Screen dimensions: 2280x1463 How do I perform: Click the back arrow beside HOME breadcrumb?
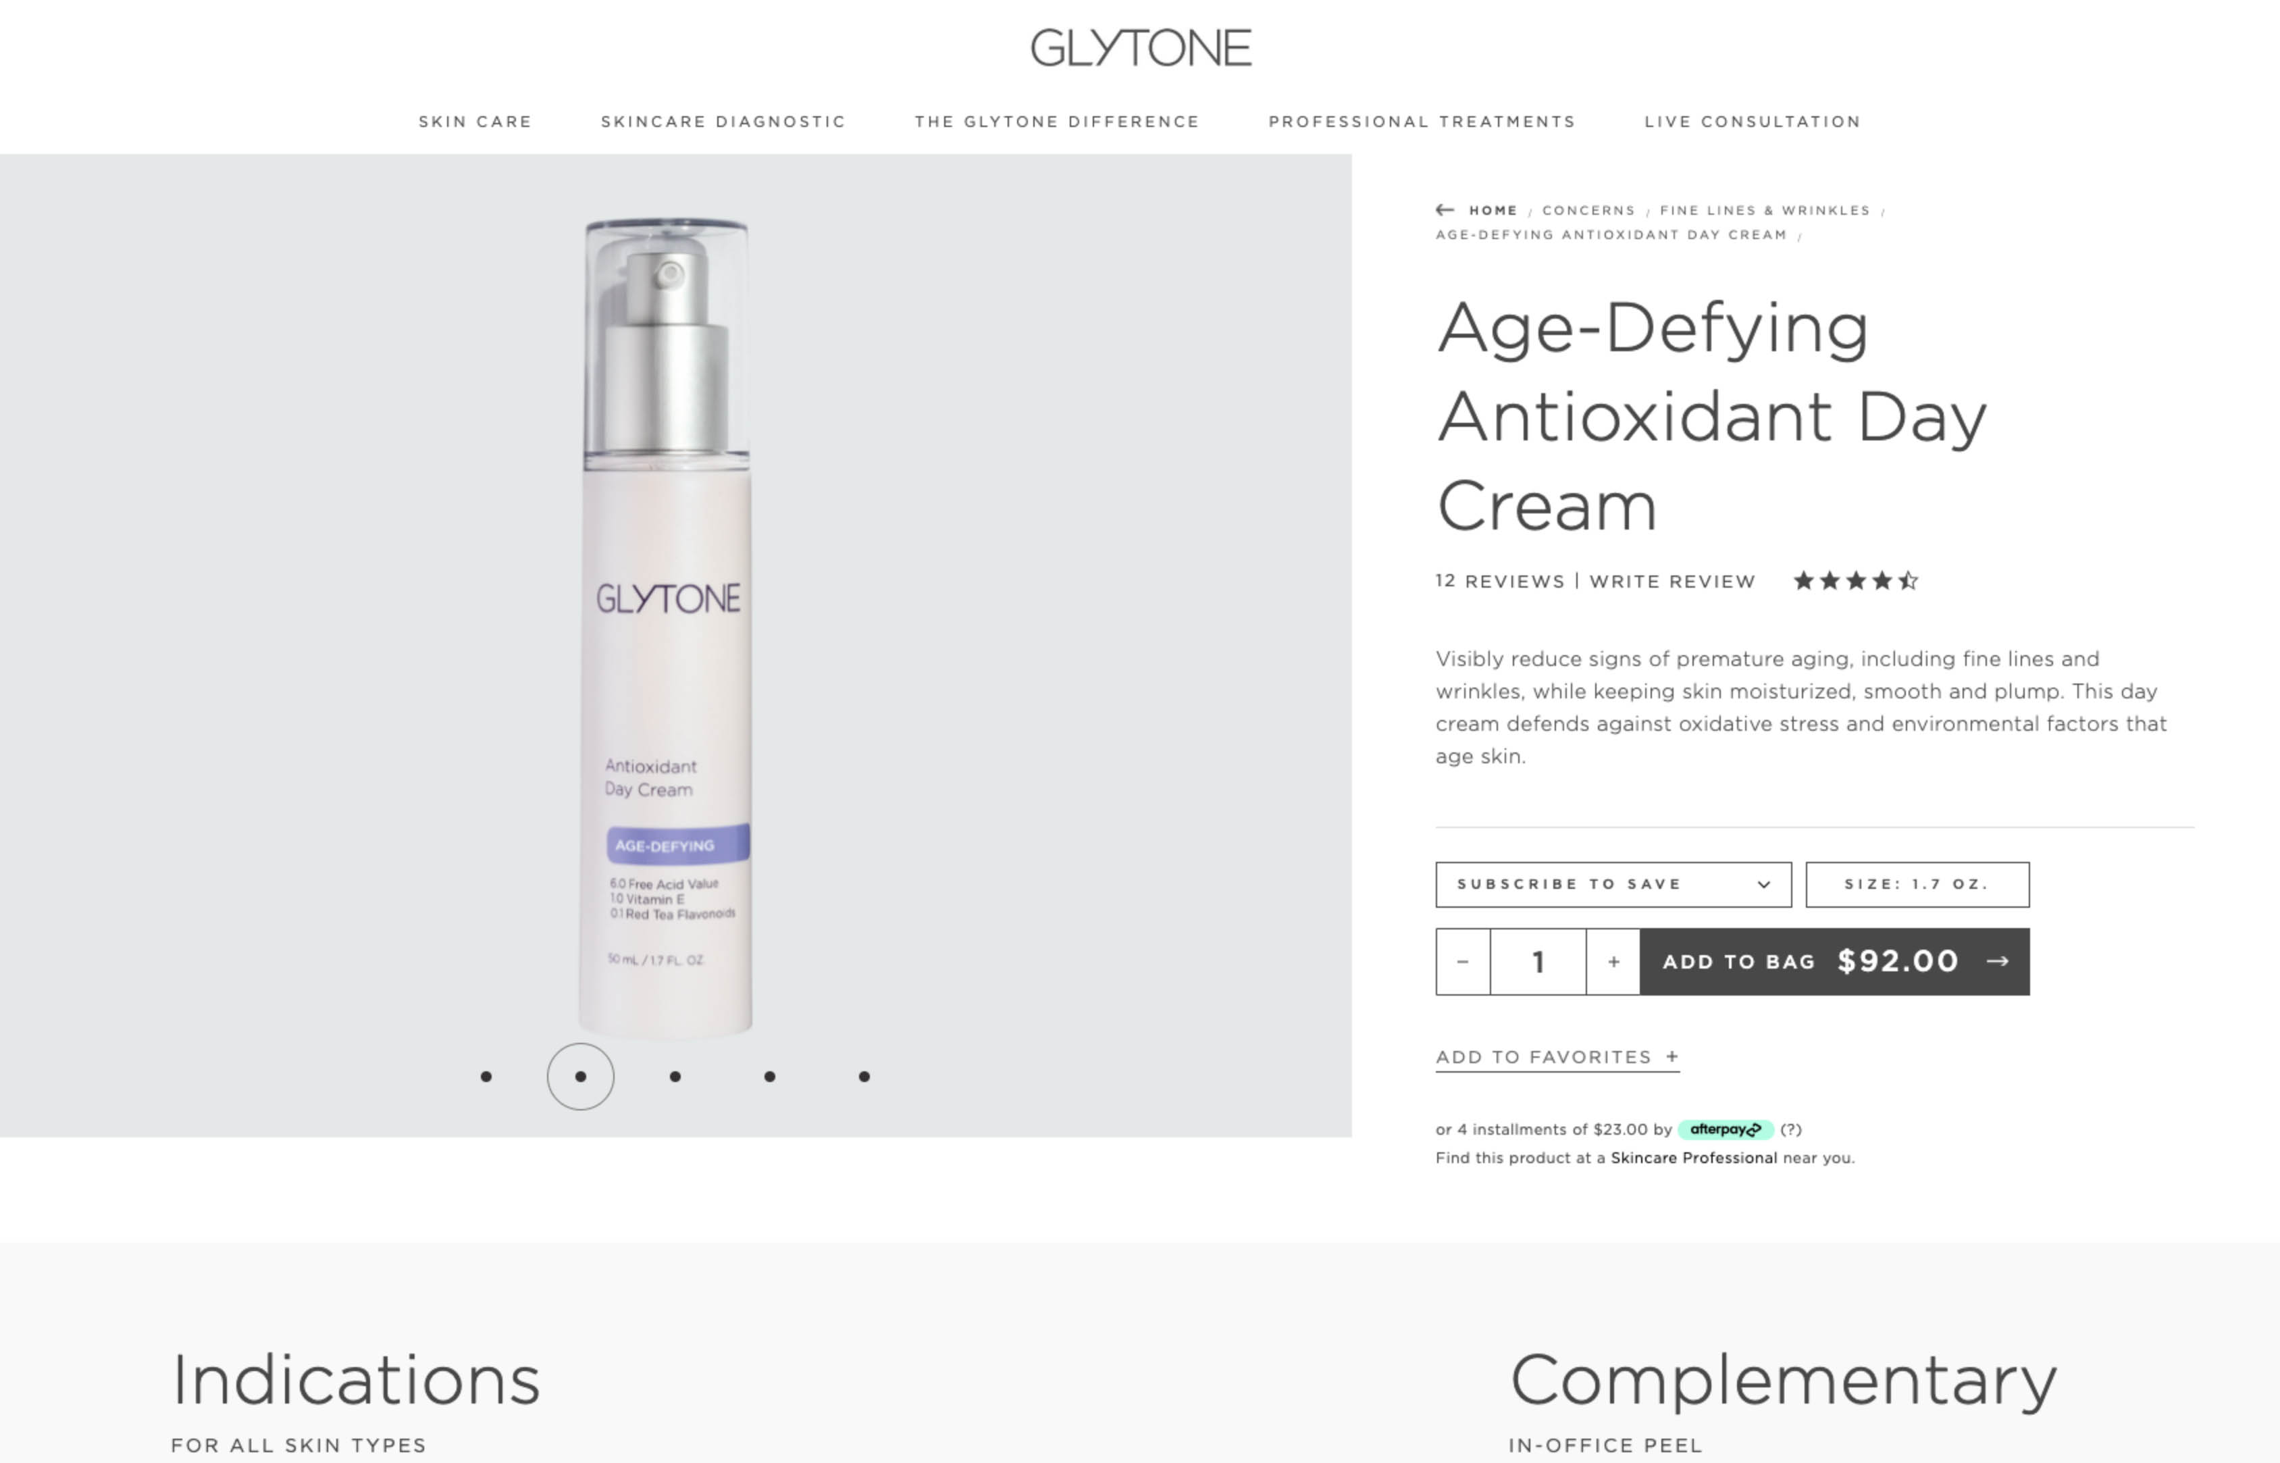click(x=1445, y=210)
